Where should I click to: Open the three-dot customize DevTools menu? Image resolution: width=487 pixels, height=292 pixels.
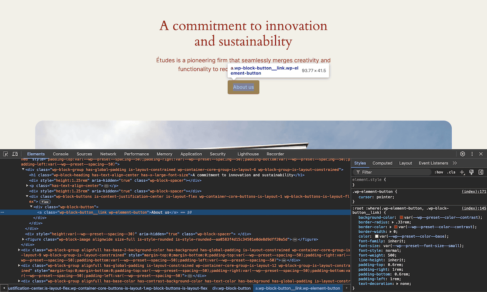[x=472, y=154]
